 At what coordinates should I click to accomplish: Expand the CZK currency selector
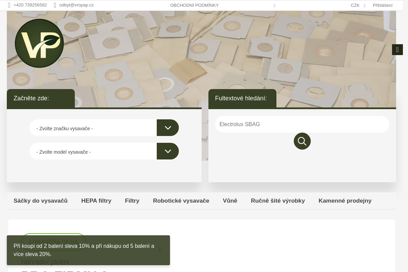358,5
